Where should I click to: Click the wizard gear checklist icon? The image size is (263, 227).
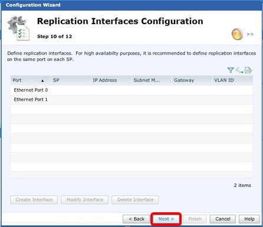pyautogui.click(x=19, y=28)
